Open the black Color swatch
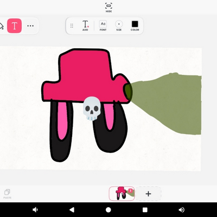Viewport: 217px width, 217px height. coord(135,25)
